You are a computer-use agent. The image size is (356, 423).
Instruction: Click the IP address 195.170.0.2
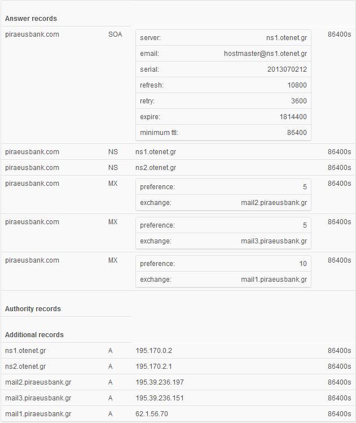coord(153,351)
